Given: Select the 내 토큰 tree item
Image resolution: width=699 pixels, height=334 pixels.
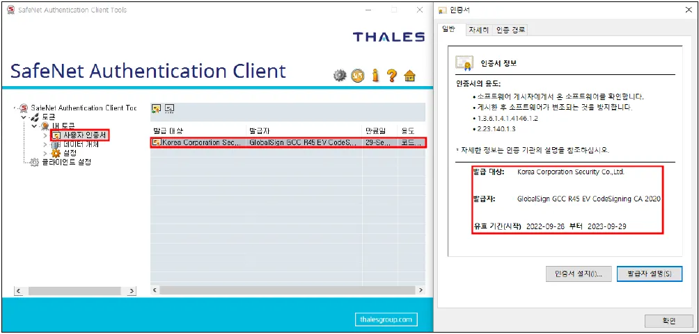Looking at the screenshot, I should coord(63,126).
